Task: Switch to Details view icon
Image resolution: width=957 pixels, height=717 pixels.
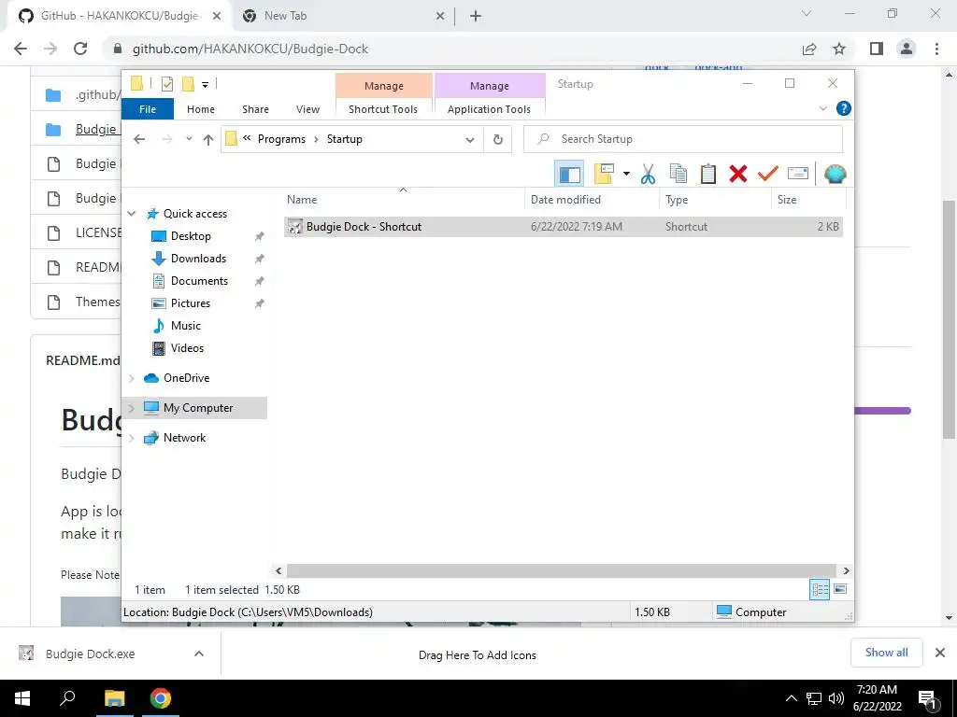Action: 820,589
